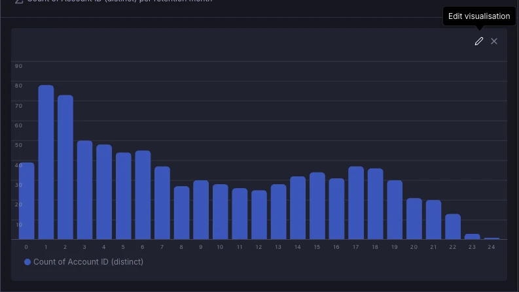Image resolution: width=519 pixels, height=292 pixels.
Task: Click the bar for month 8
Action: pos(181,213)
